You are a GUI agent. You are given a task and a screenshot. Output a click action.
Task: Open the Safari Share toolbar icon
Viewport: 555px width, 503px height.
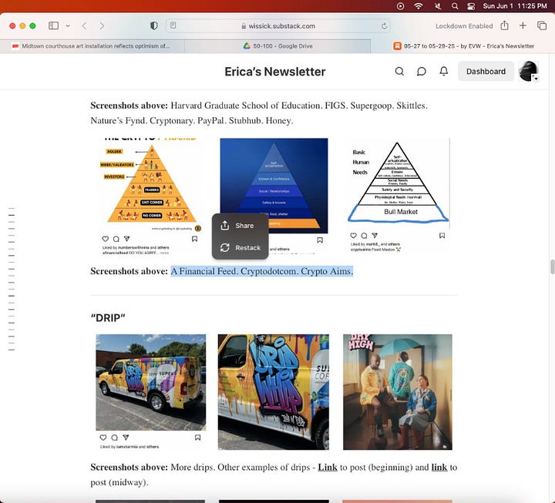(x=504, y=25)
